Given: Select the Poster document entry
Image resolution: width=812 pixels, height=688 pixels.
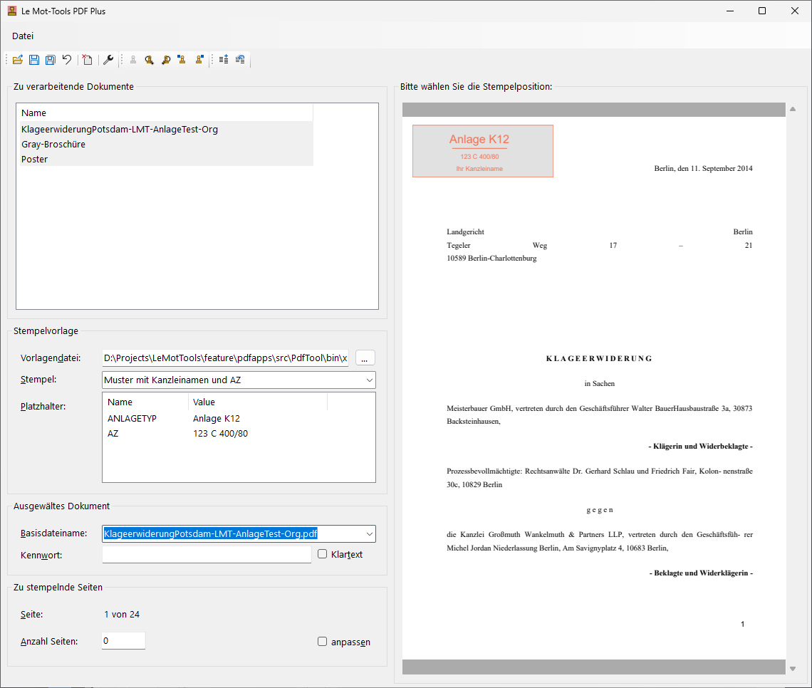Looking at the screenshot, I should click(x=35, y=160).
